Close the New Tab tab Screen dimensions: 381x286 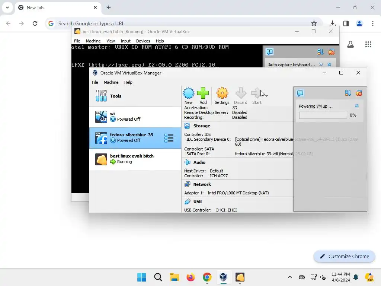[95, 7]
